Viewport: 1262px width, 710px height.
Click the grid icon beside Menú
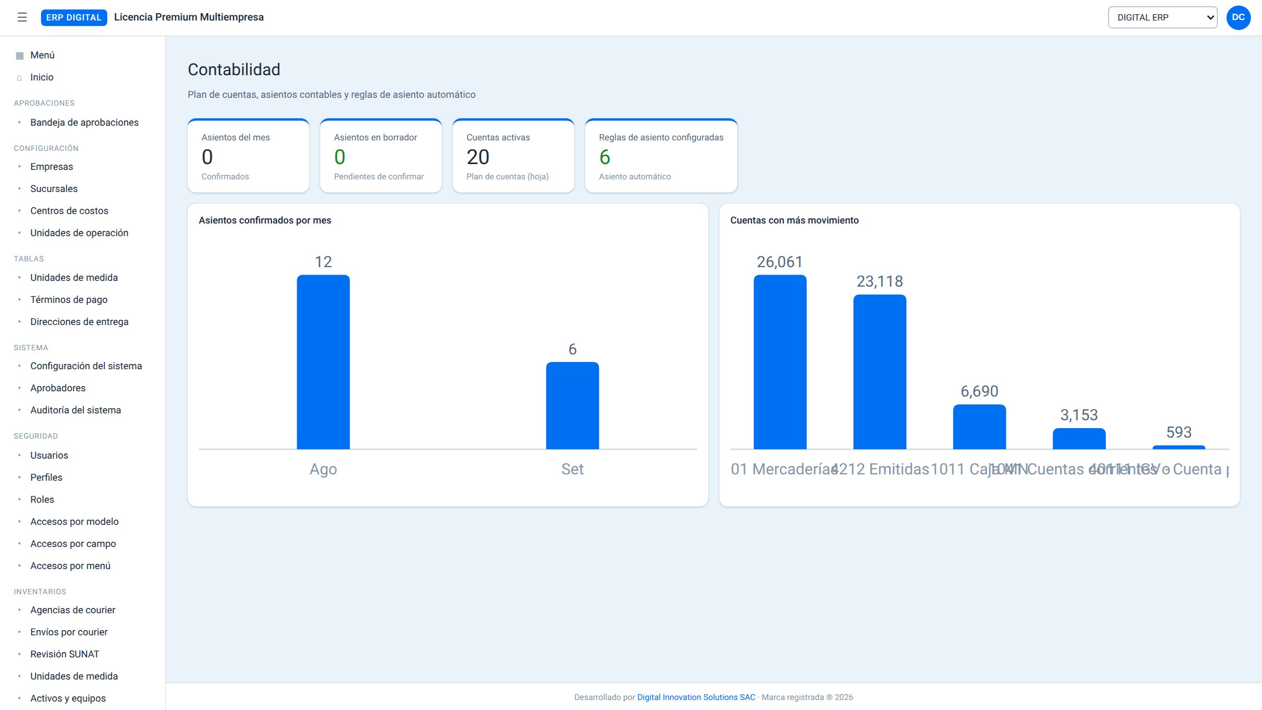tap(19, 56)
